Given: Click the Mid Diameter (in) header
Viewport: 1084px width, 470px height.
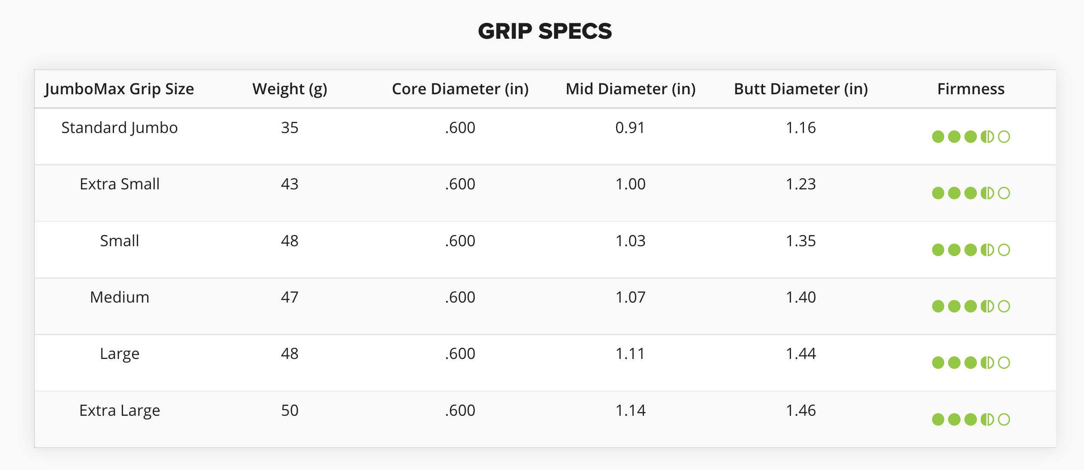Looking at the screenshot, I should pyautogui.click(x=631, y=89).
